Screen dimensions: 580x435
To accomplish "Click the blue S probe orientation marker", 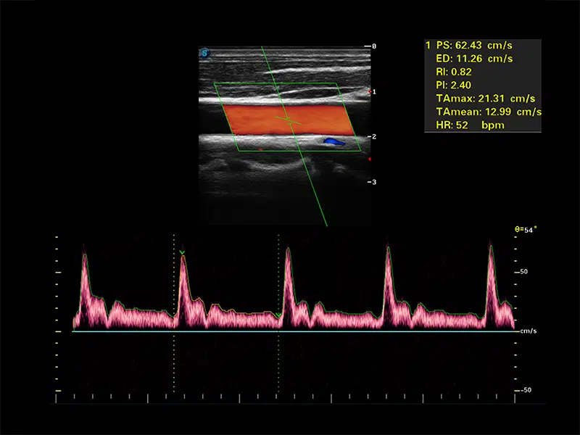I will click(x=204, y=52).
